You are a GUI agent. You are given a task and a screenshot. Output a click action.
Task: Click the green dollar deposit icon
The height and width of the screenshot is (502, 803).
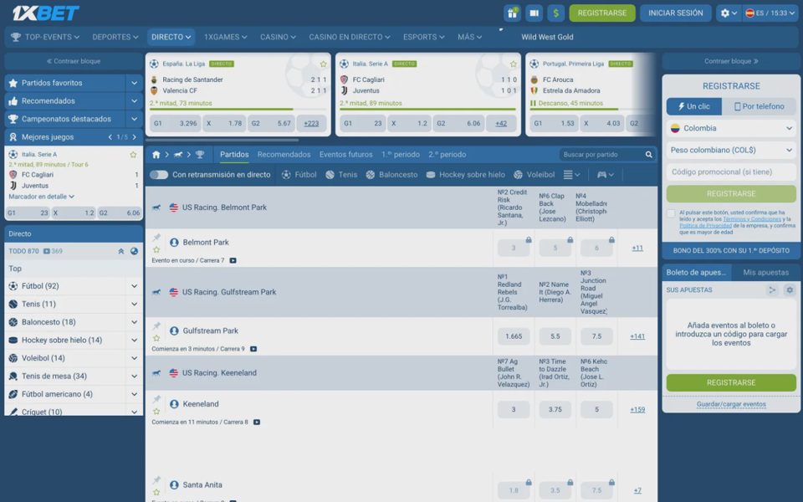(x=555, y=13)
